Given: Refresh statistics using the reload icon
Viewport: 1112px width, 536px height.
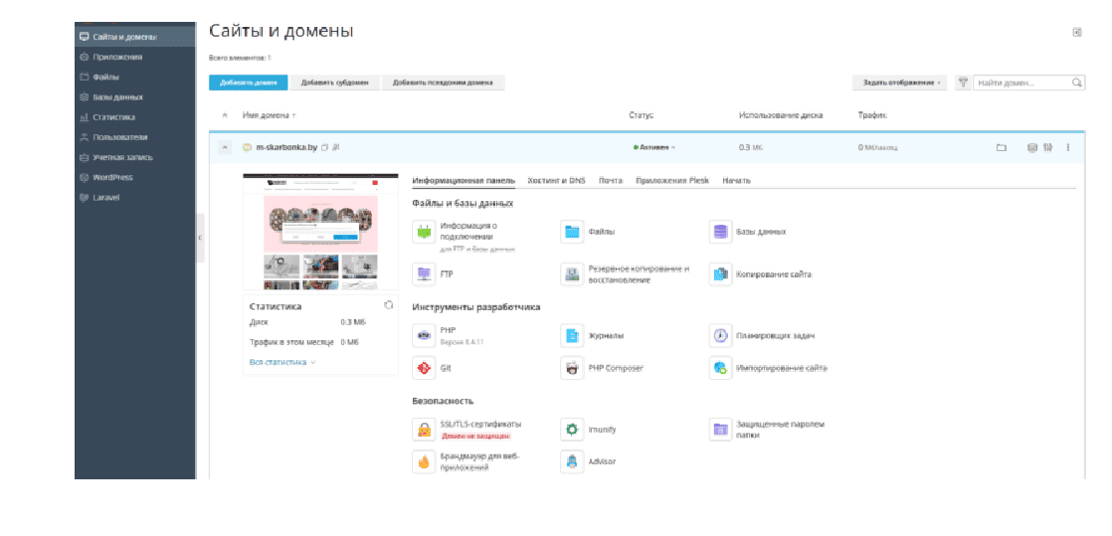Looking at the screenshot, I should [389, 305].
